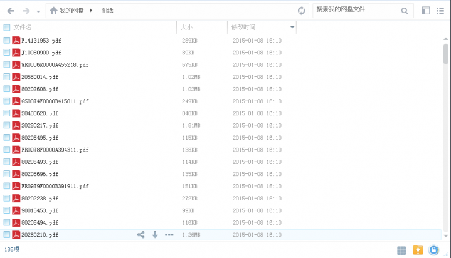Go to 我的网盘 in the breadcrumb
Image resolution: width=451 pixels, height=258 pixels.
(73, 11)
